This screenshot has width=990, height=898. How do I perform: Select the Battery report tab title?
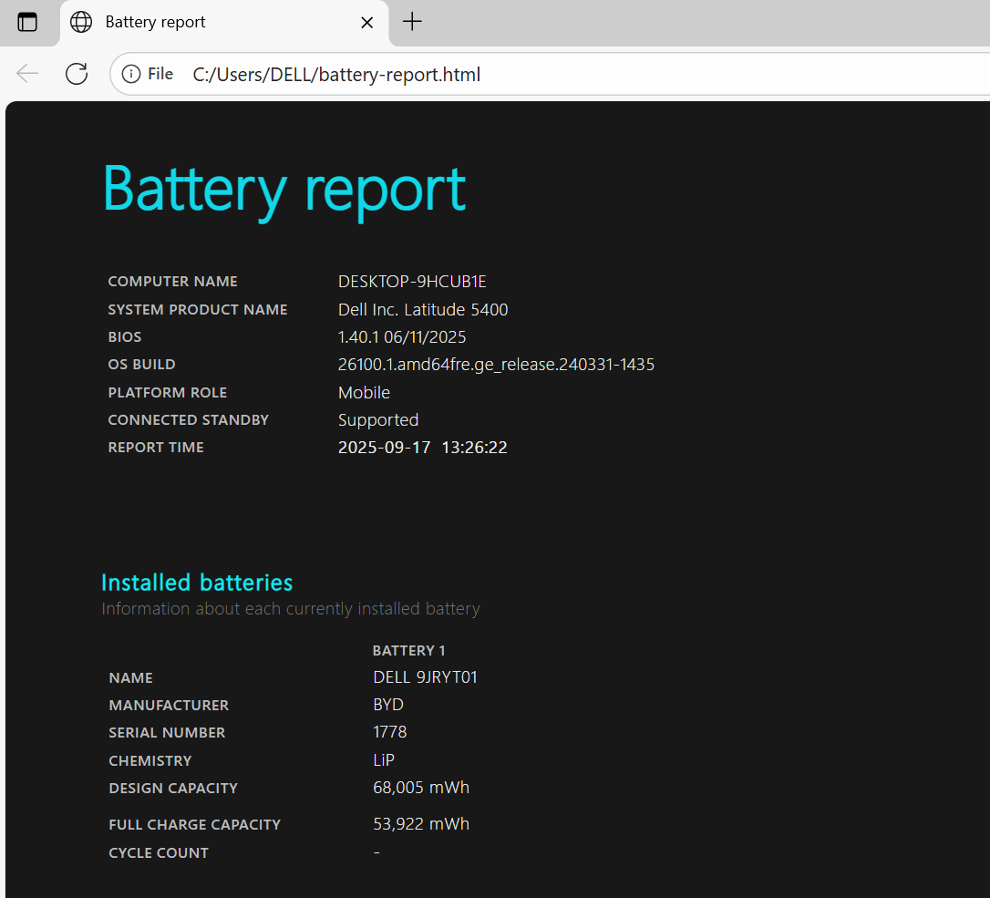[155, 22]
